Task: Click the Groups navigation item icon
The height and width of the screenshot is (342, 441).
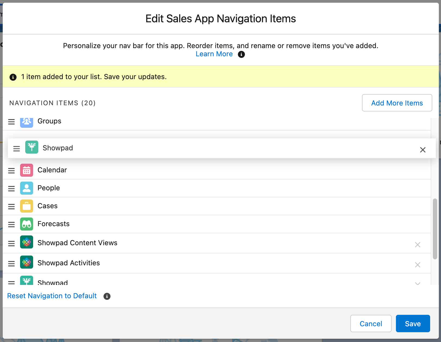Action: click(26, 122)
